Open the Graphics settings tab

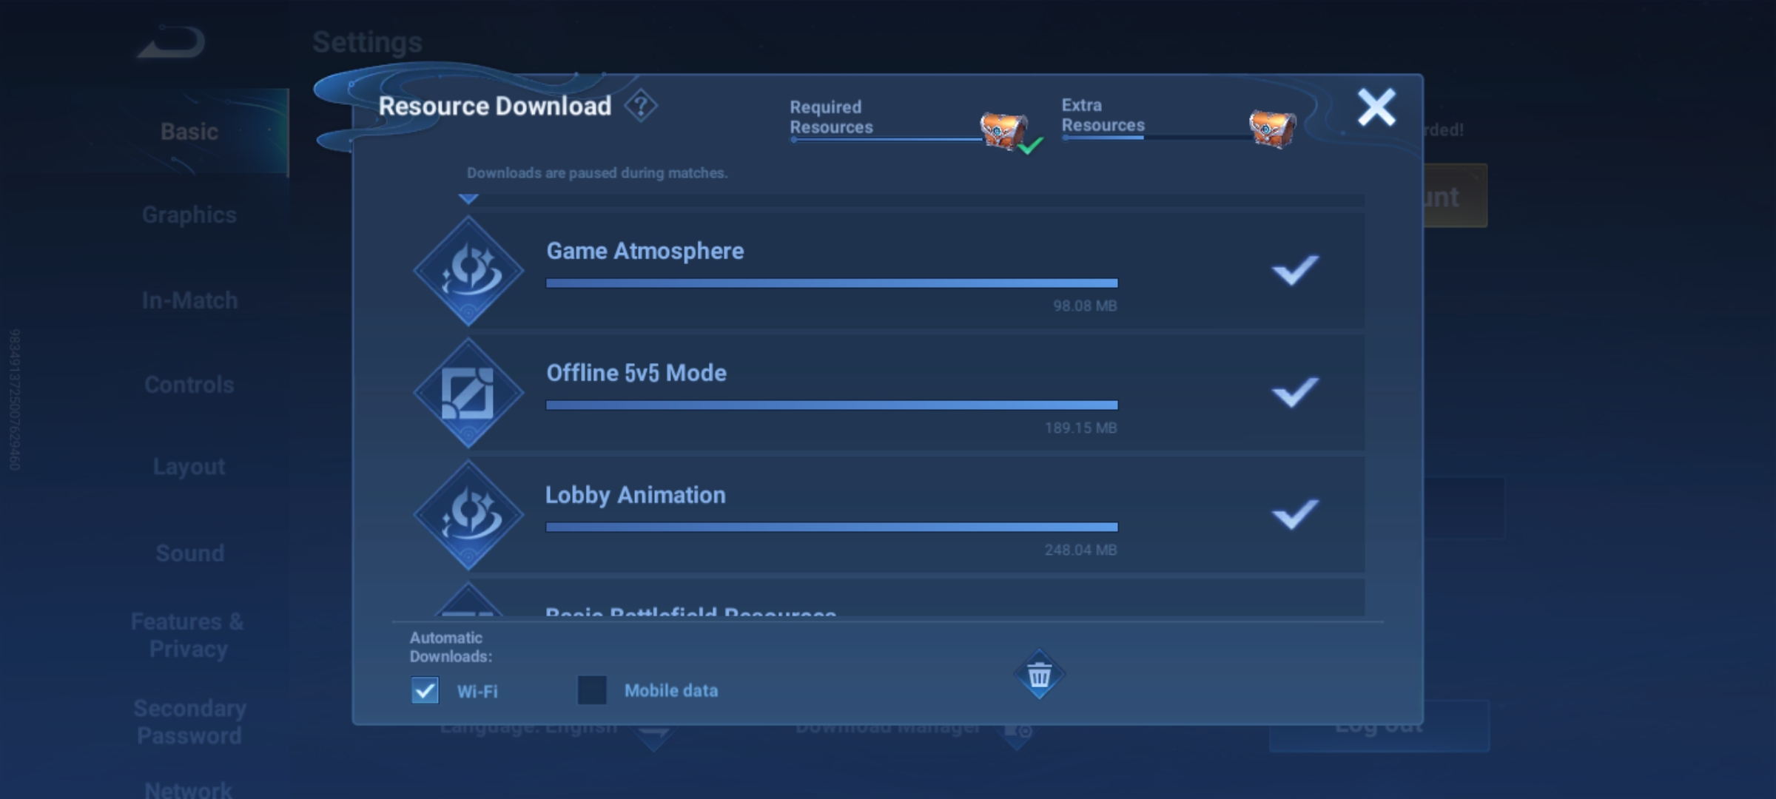(x=189, y=215)
